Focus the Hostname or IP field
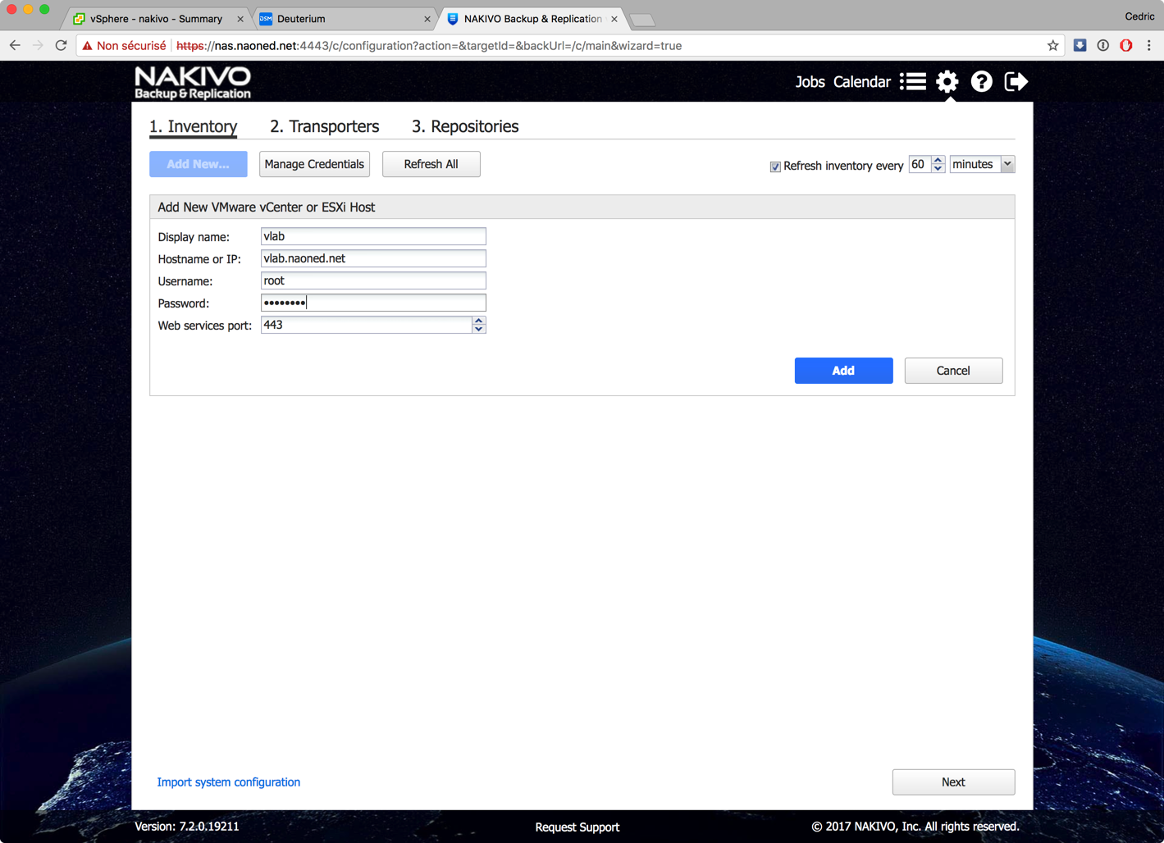Image resolution: width=1164 pixels, height=843 pixels. coord(373,258)
